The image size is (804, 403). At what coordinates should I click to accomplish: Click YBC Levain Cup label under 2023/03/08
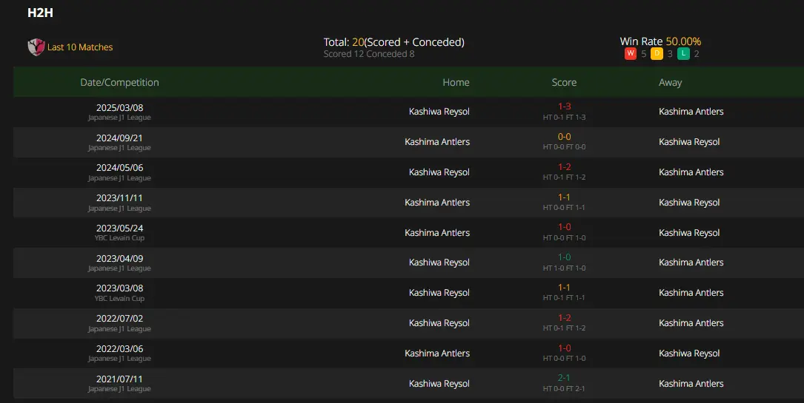point(119,299)
